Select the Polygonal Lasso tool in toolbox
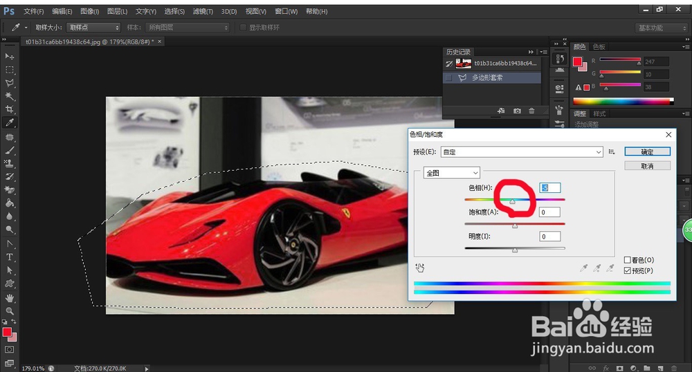 coord(9,83)
